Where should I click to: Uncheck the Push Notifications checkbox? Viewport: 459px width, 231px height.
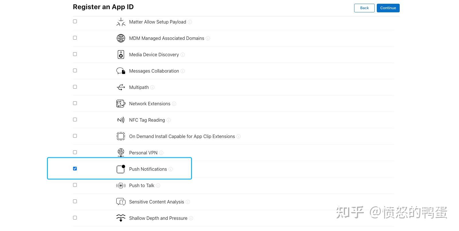pyautogui.click(x=75, y=169)
